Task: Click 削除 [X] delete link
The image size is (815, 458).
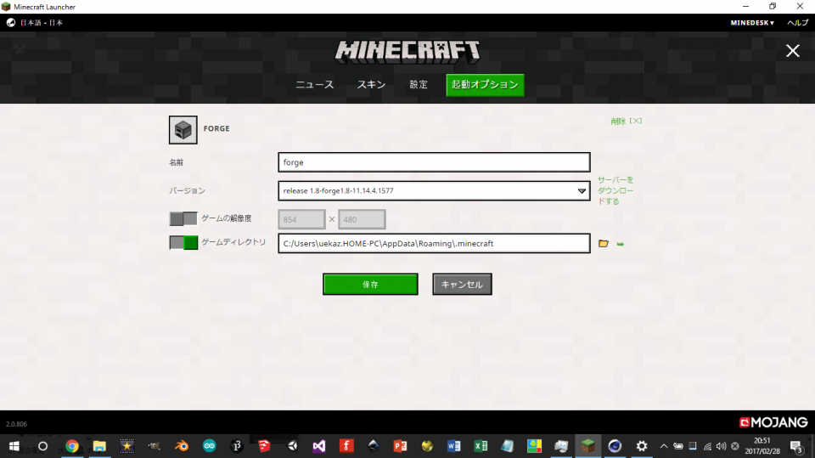Action: (626, 122)
